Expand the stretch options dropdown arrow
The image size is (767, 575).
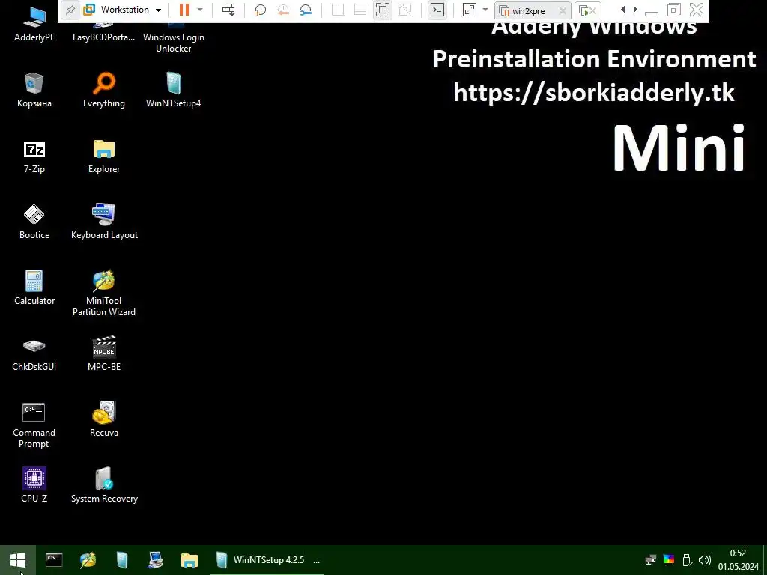tap(485, 10)
